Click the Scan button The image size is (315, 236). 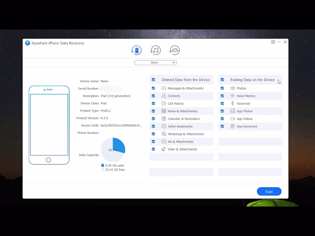[269, 191]
